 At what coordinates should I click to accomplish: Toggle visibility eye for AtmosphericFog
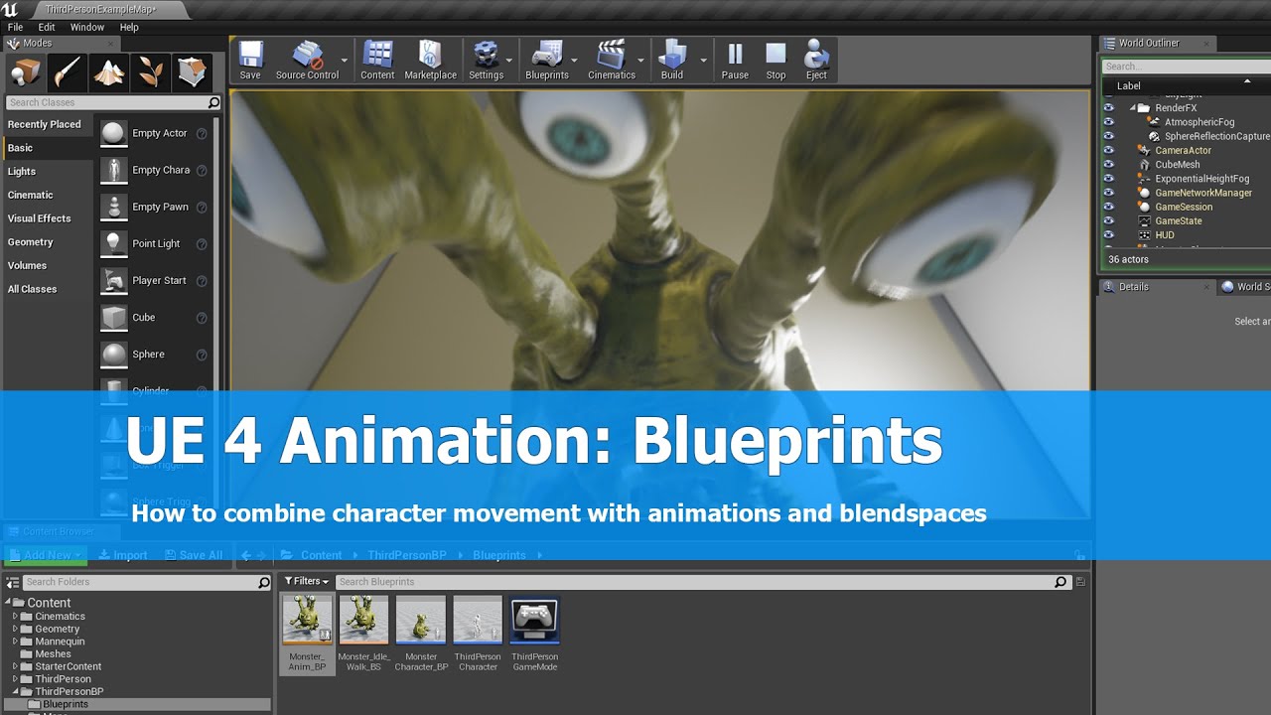1109,122
